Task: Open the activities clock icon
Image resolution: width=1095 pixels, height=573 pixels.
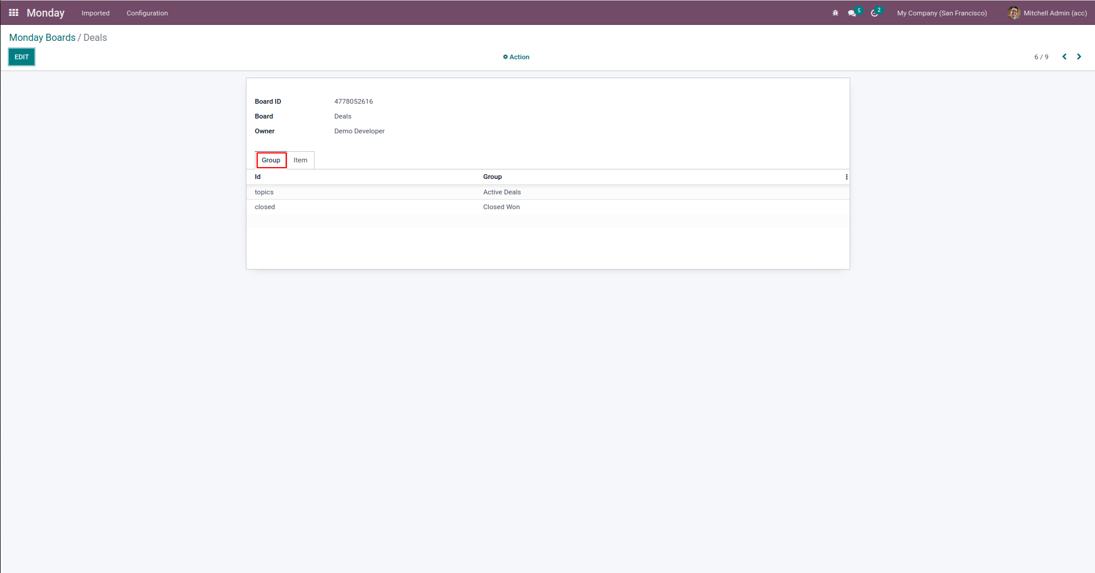Action: 875,13
